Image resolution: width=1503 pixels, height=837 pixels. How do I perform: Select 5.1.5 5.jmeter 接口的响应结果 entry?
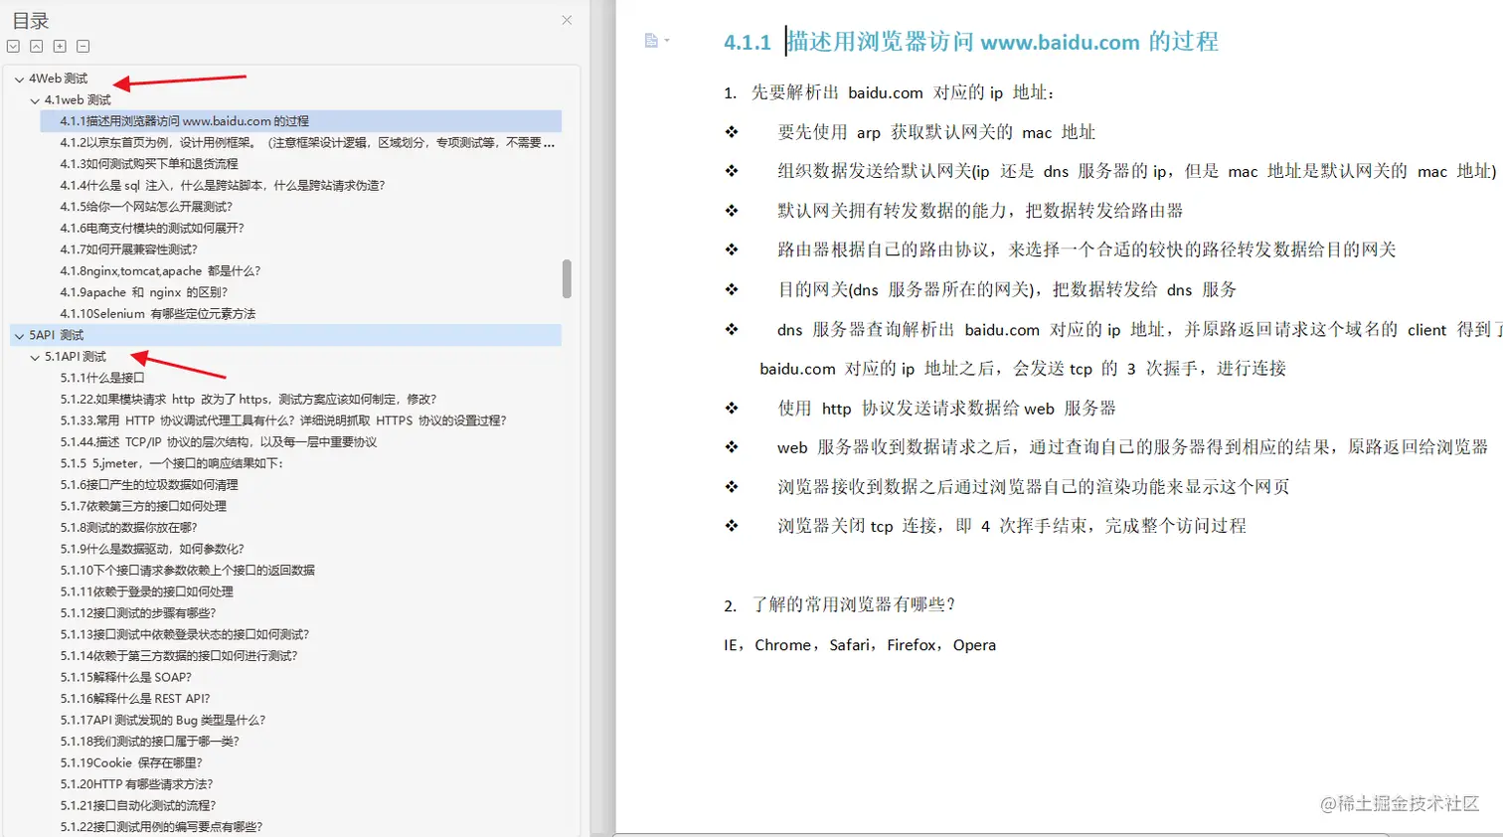[172, 463]
